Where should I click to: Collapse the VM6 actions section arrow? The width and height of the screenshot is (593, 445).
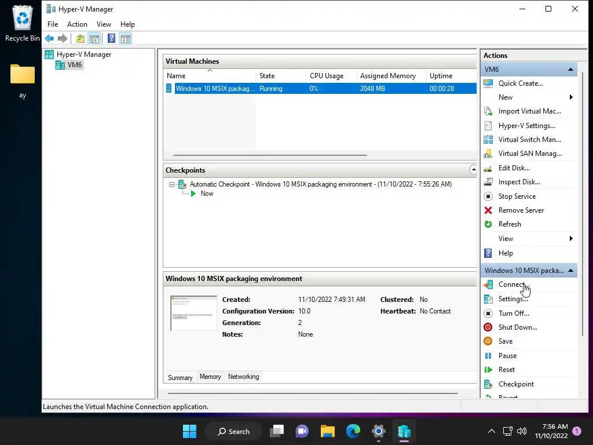coord(570,70)
